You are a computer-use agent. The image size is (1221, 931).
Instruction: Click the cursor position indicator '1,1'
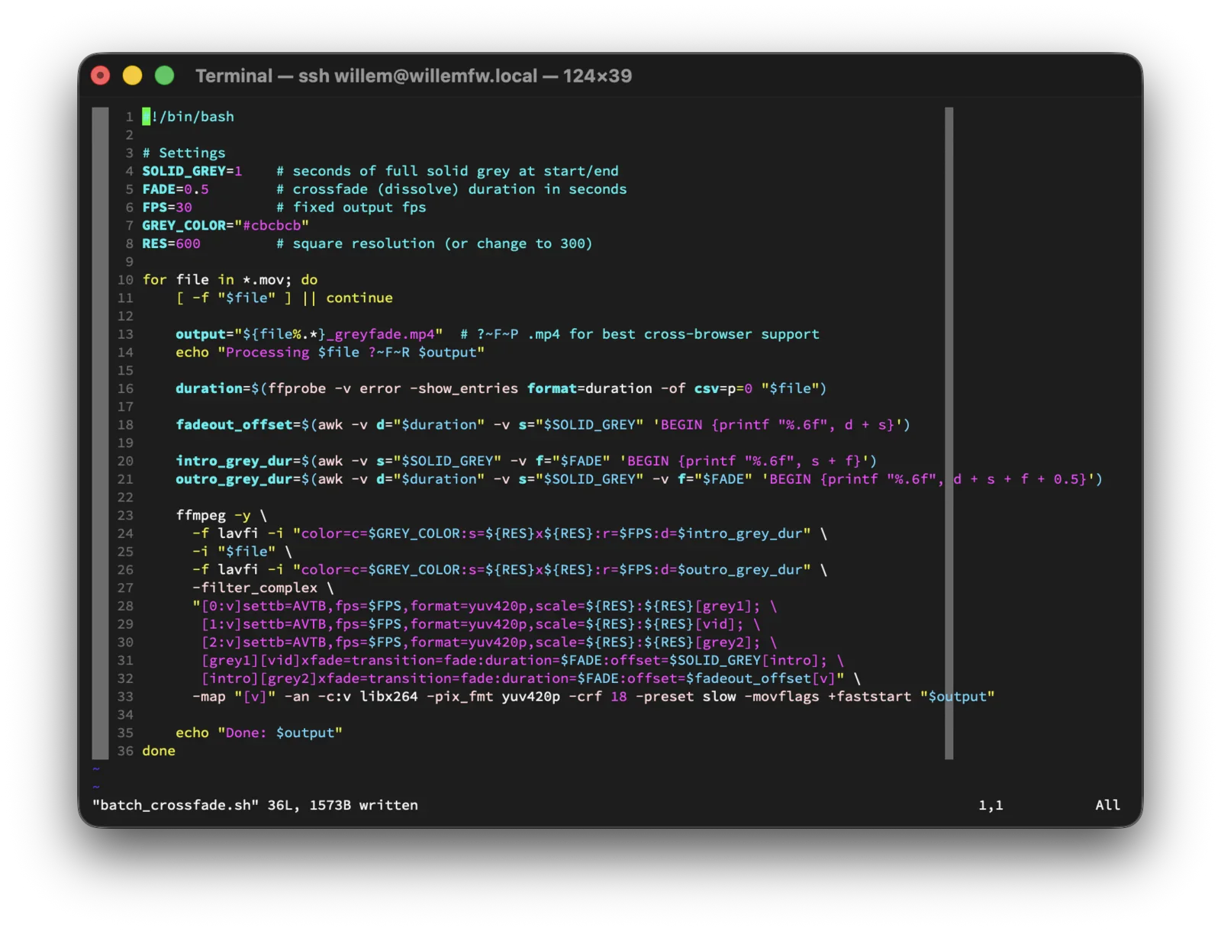click(x=991, y=805)
